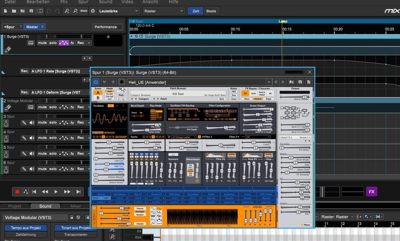Select Scene A in Surge synth
The image size is (400, 241).
98,92
